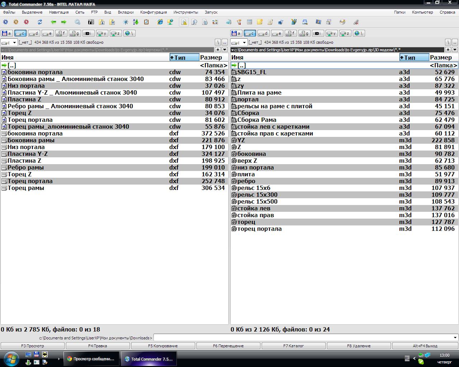Open network neighborhood in left drive bar
This screenshot has width=459, height=367.
(x=129, y=33)
